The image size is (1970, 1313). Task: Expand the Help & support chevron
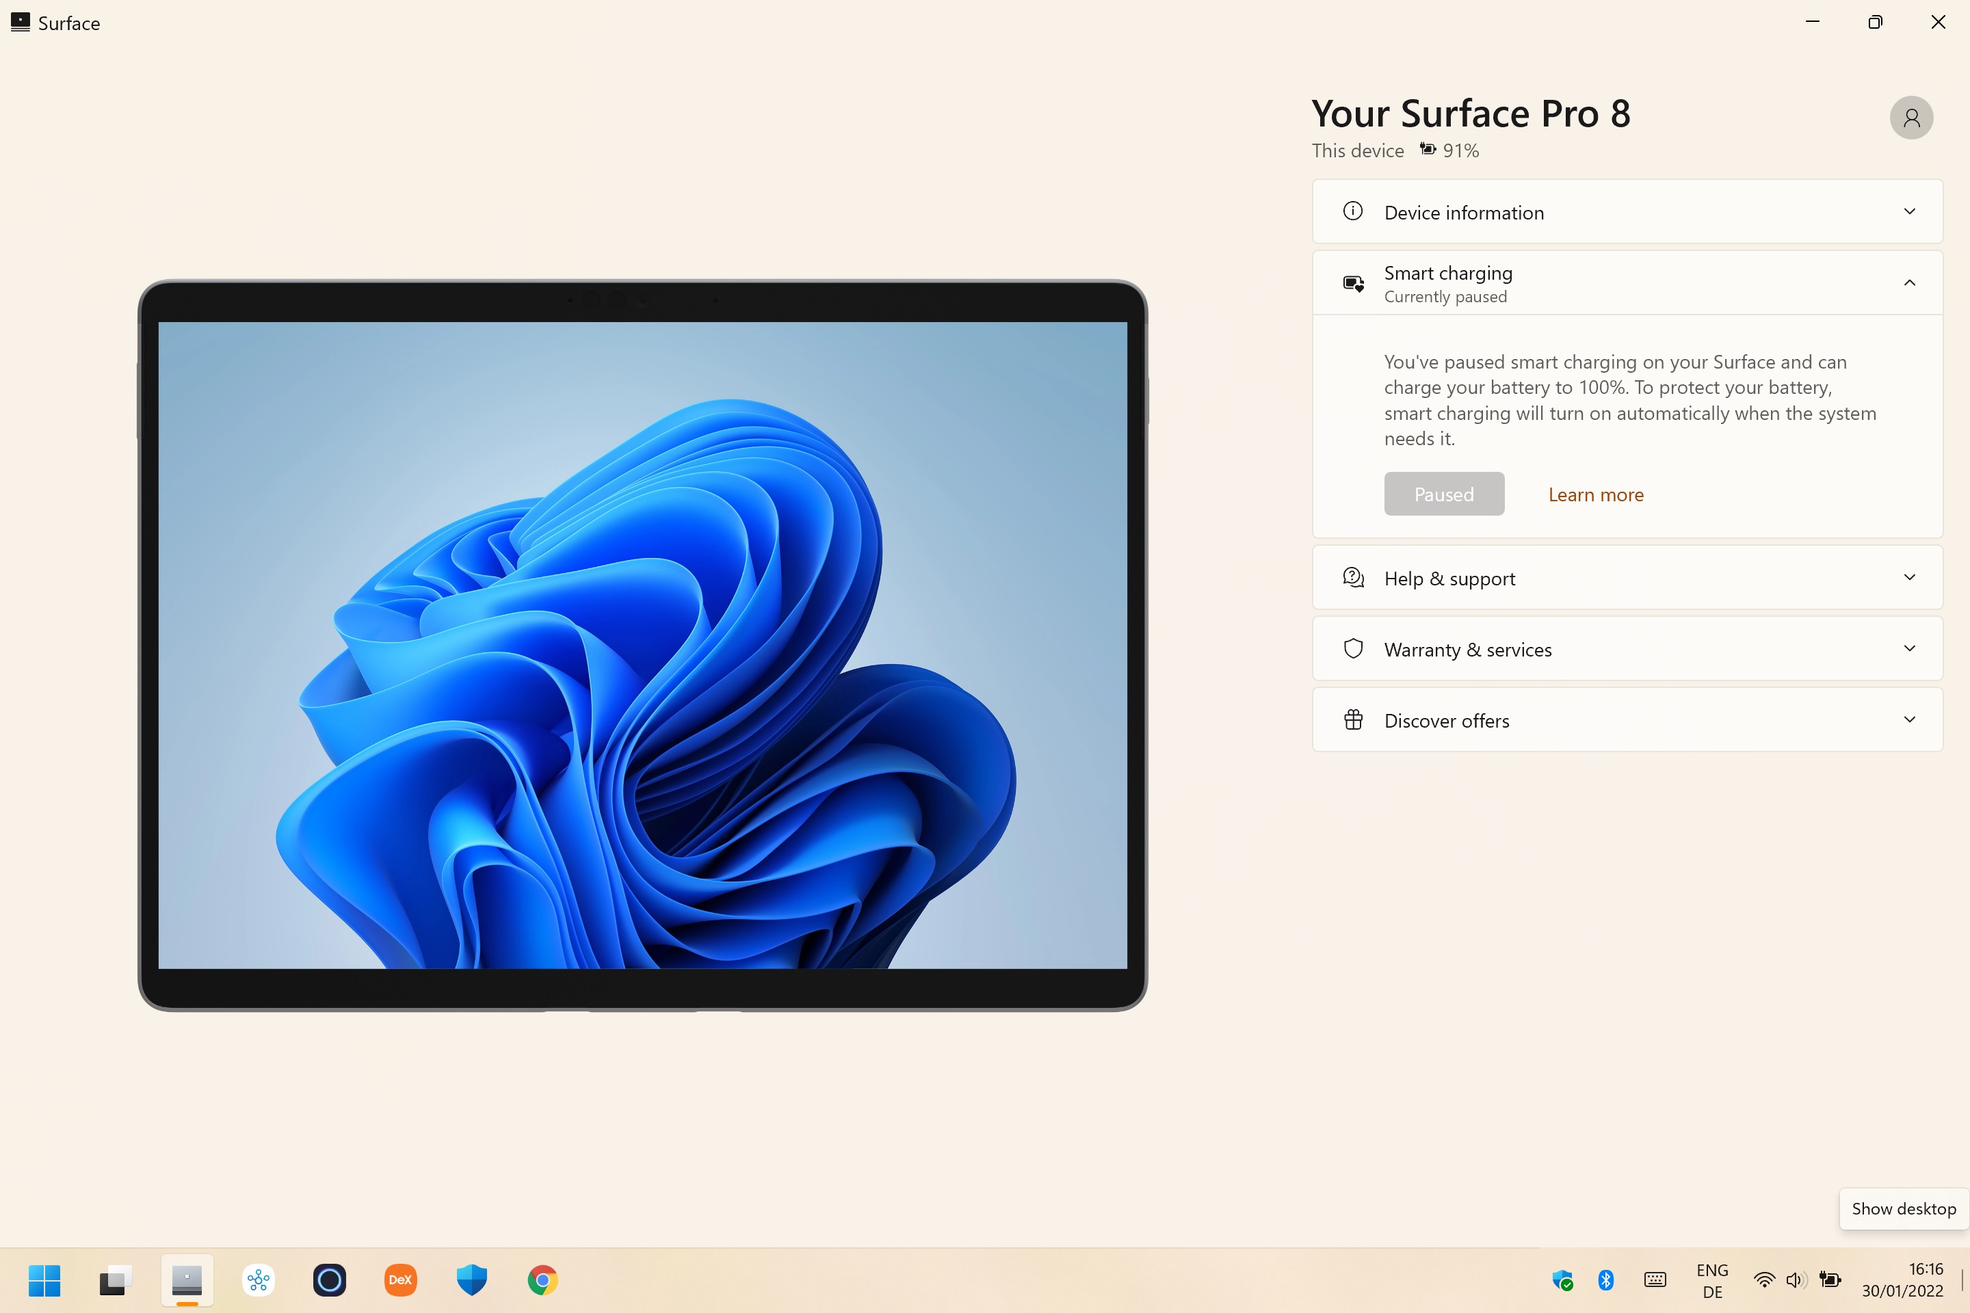(x=1909, y=578)
